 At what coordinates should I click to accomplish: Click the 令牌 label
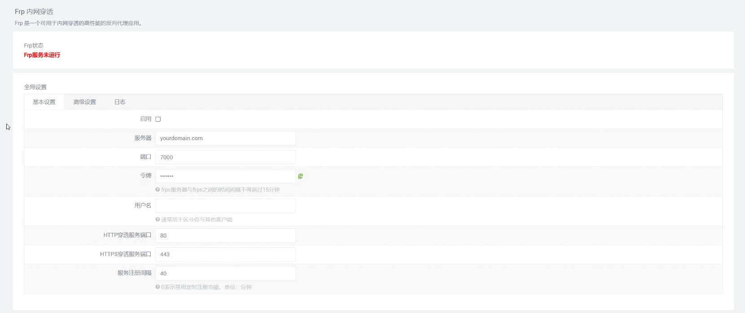pyautogui.click(x=145, y=176)
